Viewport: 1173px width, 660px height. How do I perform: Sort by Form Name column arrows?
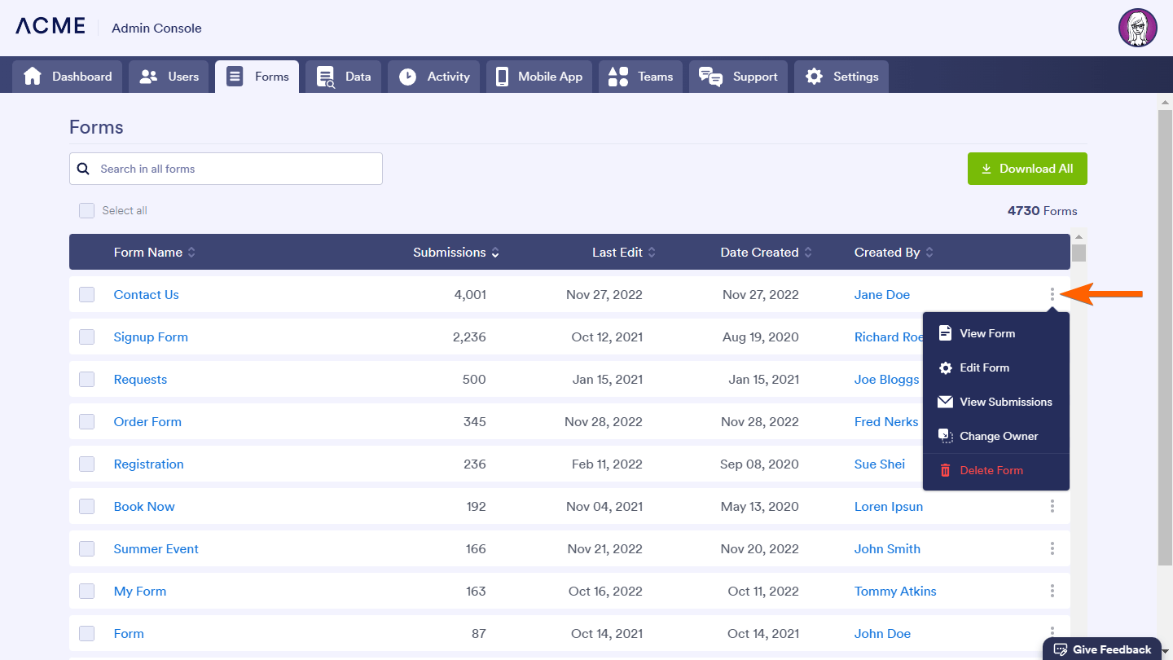[x=191, y=253]
